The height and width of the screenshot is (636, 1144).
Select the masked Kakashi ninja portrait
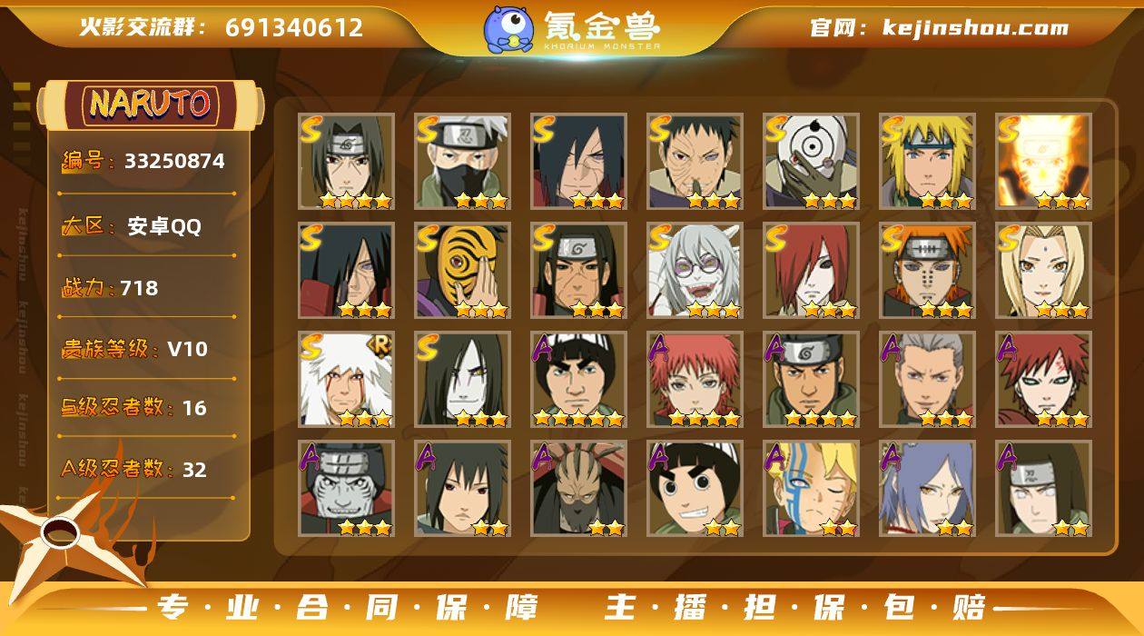462,161
